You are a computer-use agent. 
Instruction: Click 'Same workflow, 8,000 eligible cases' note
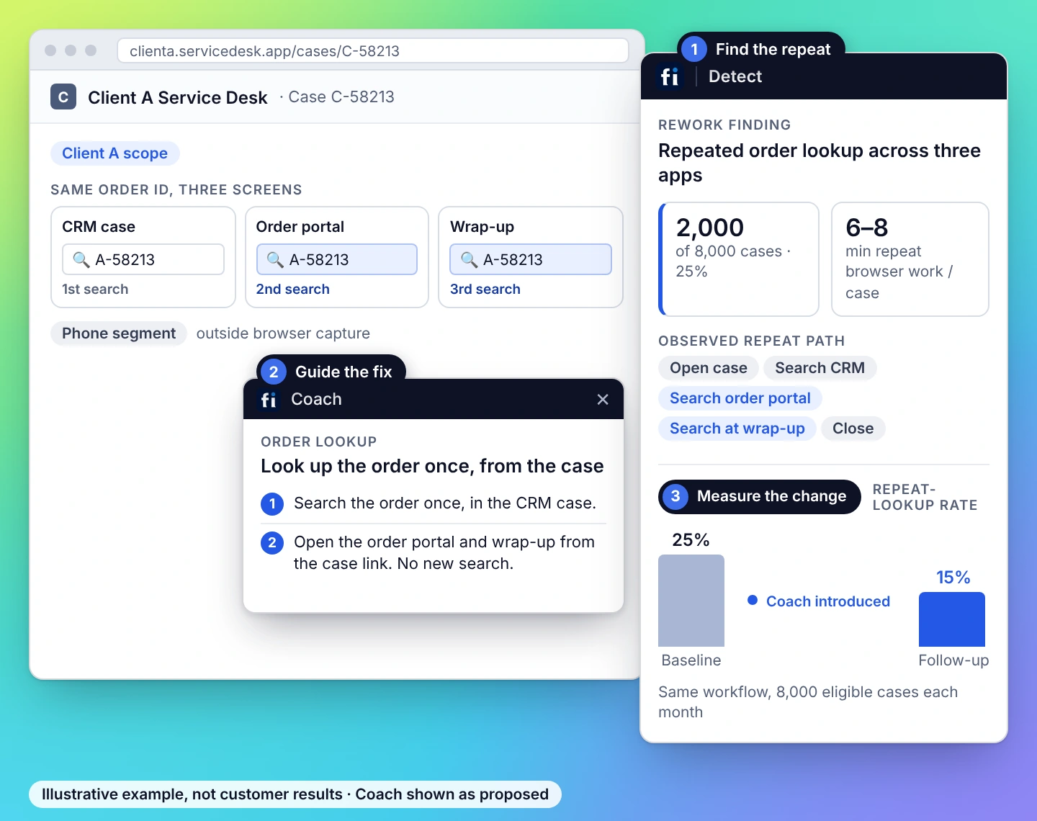pyautogui.click(x=808, y=702)
